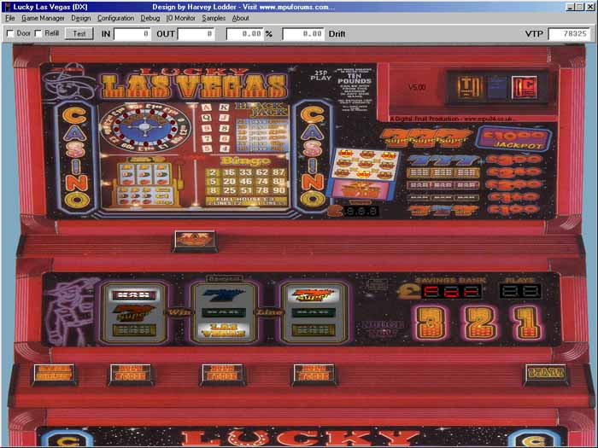Click the £1000 Jackpot lamp
The image size is (598, 448).
pos(513,139)
